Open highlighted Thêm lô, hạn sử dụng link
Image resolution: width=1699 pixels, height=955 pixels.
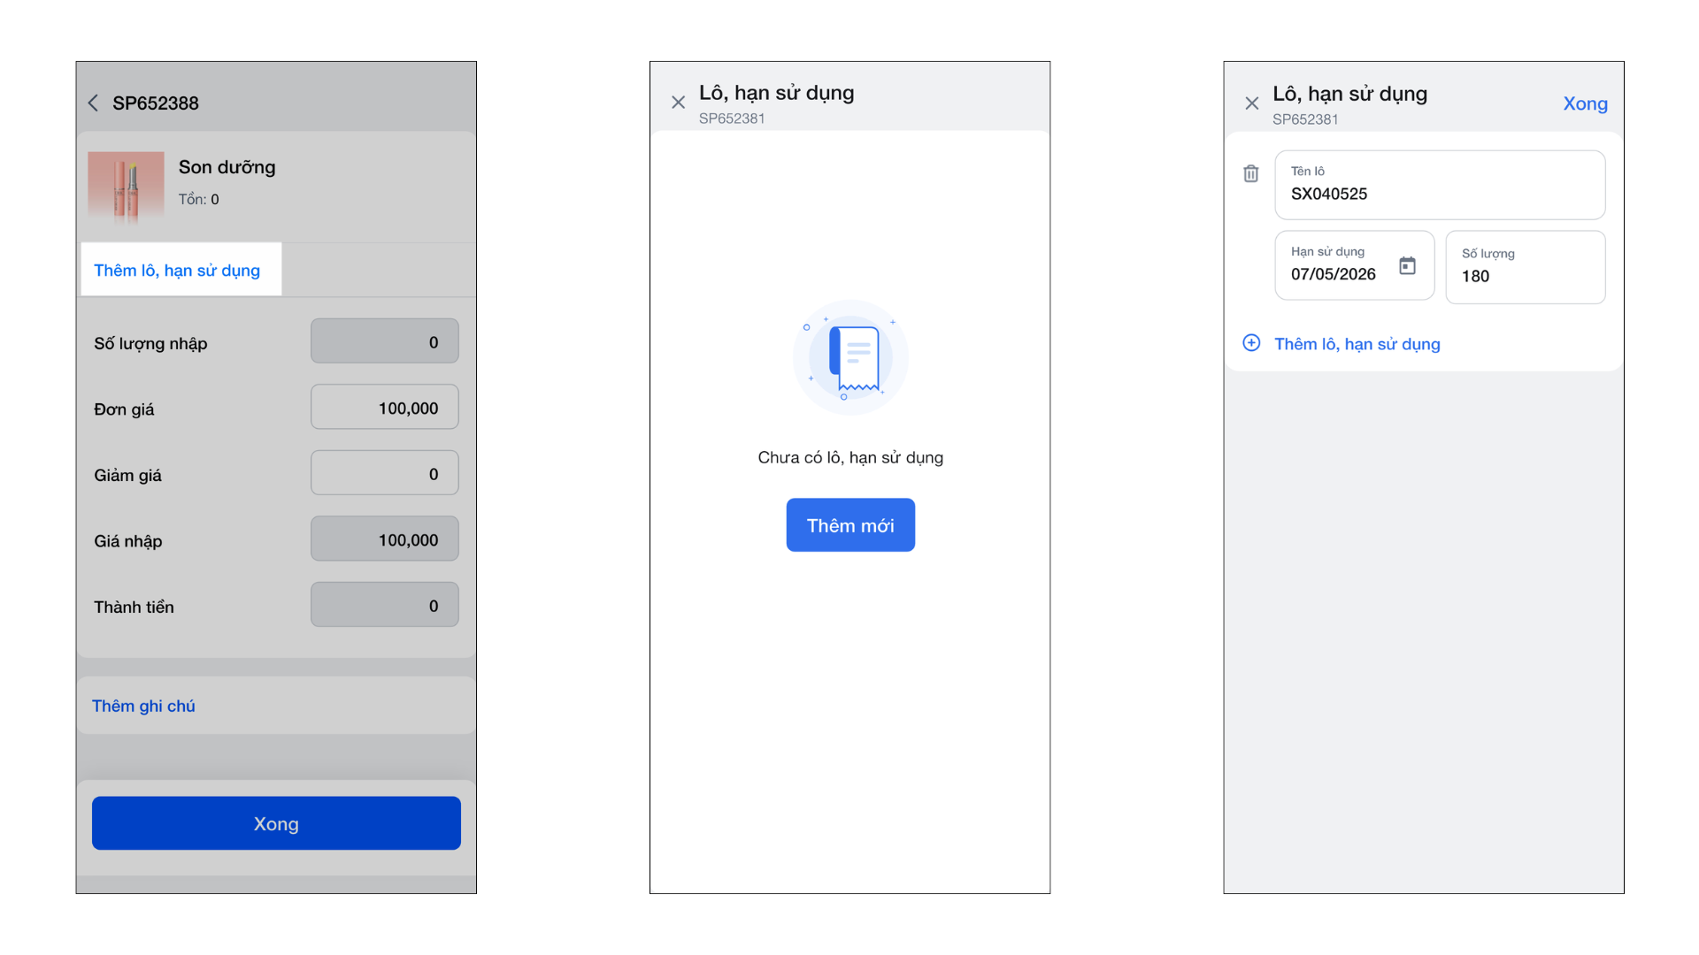pos(177,271)
